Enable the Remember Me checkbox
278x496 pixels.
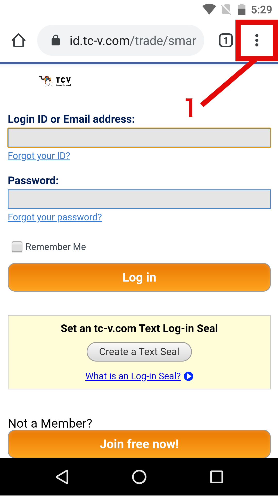coord(17,247)
